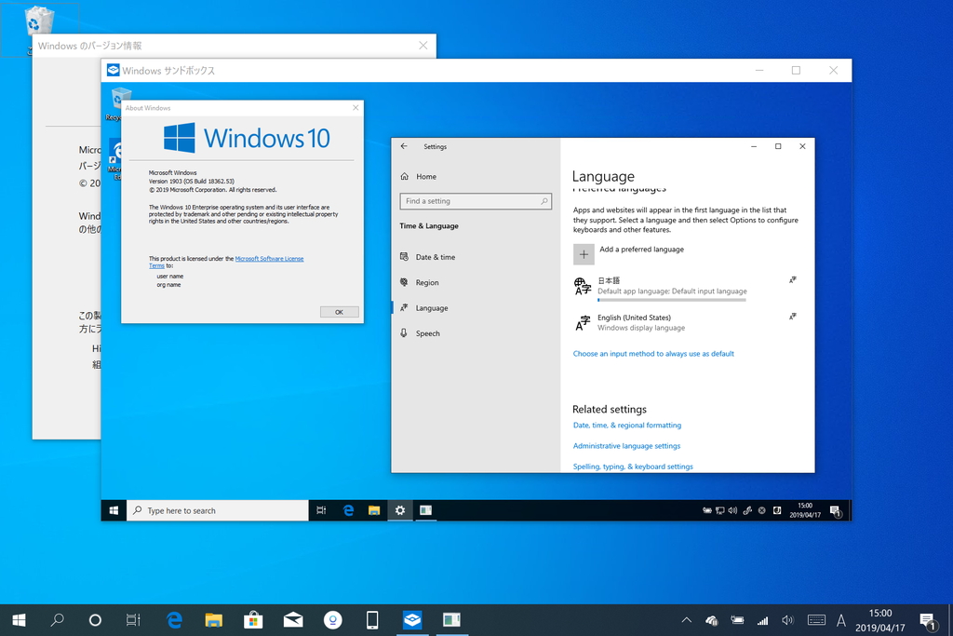Image resolution: width=953 pixels, height=636 pixels.
Task: Open the Mail app from the host taskbar
Action: (x=292, y=619)
